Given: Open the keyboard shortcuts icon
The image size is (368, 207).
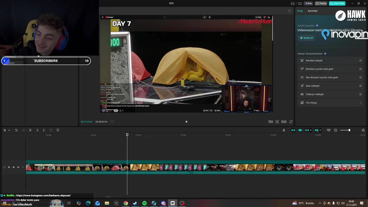Looking at the screenshot, I should (x=300, y=3).
